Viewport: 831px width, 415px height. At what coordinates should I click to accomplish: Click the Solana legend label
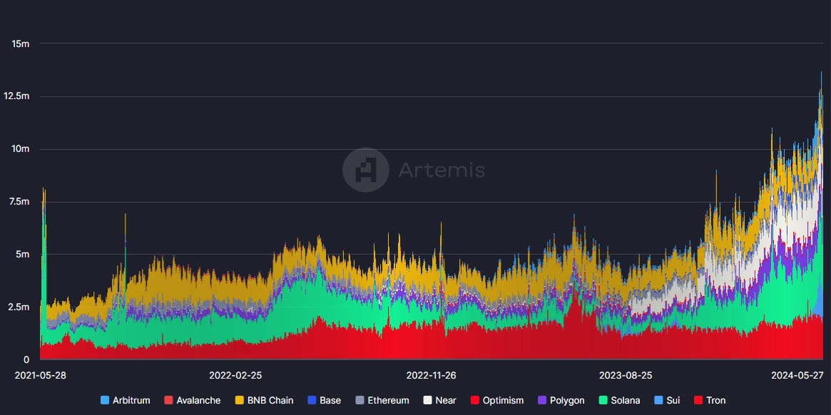tap(626, 401)
